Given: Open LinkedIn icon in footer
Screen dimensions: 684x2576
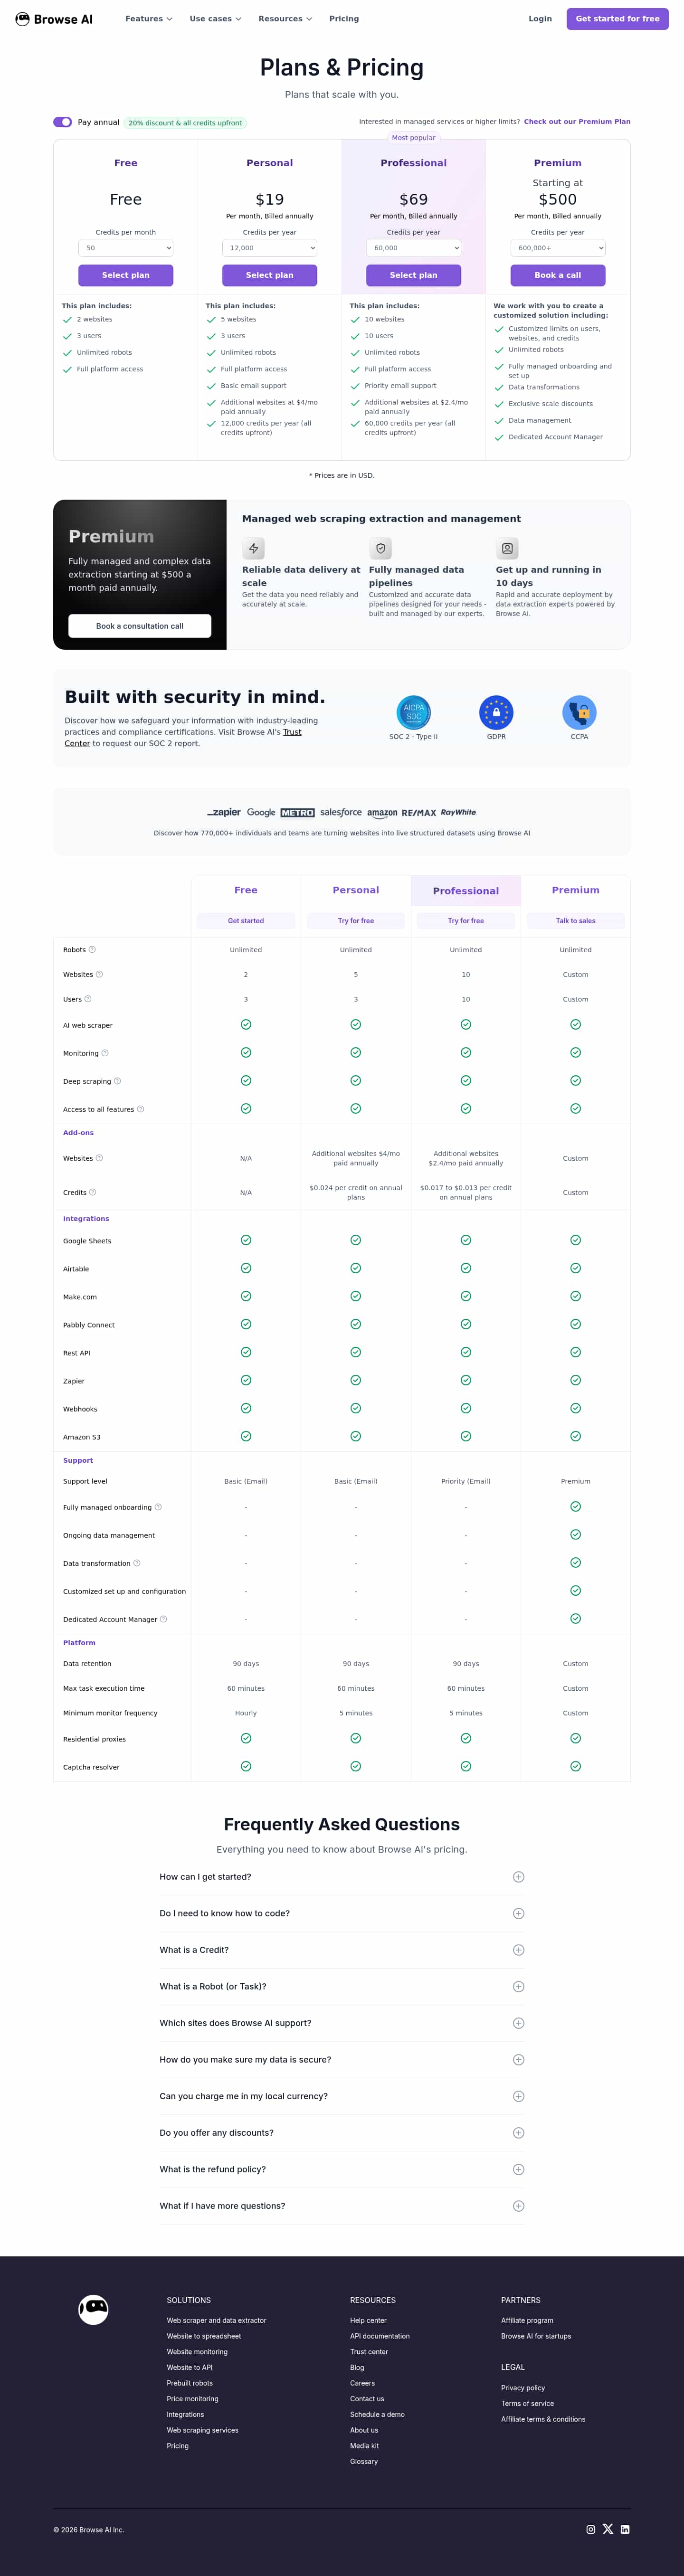Looking at the screenshot, I should point(625,2529).
